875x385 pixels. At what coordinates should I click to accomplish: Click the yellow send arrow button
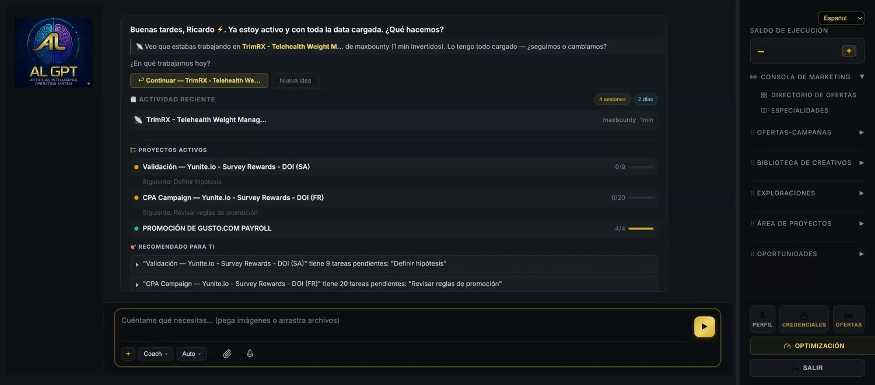click(704, 327)
